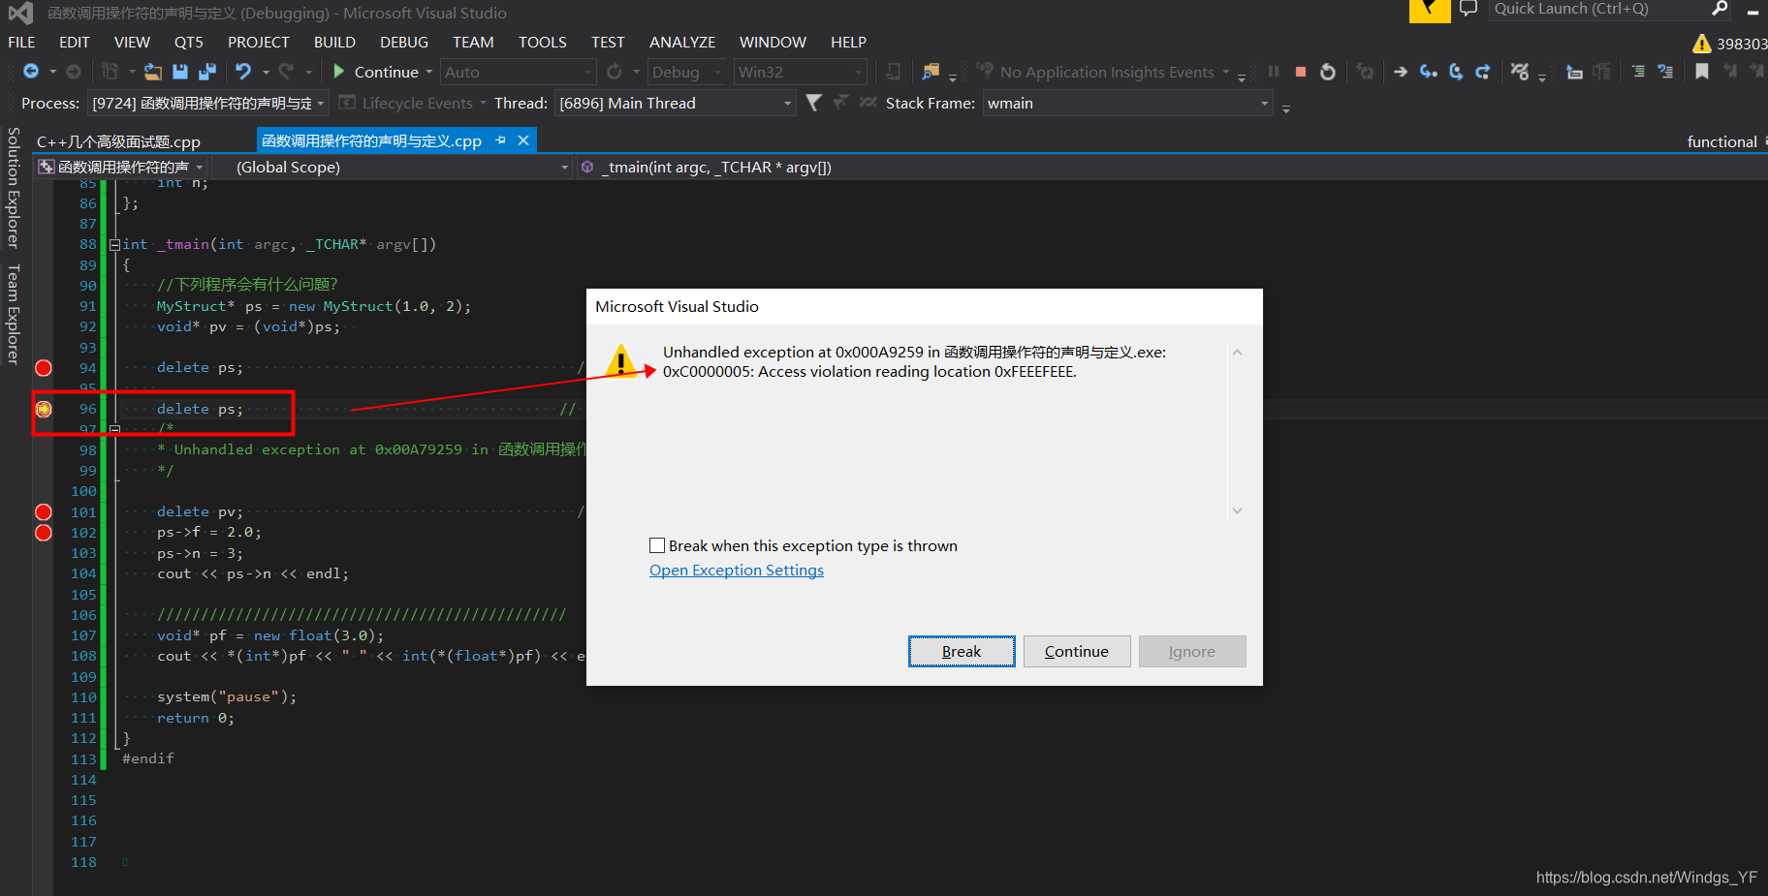Click the thread filter funnel icon
1768x896 pixels.
[x=813, y=103]
